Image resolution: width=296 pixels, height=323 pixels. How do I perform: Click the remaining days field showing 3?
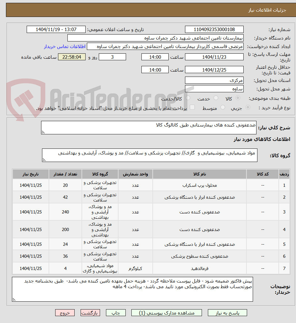pyautogui.click(x=112, y=57)
